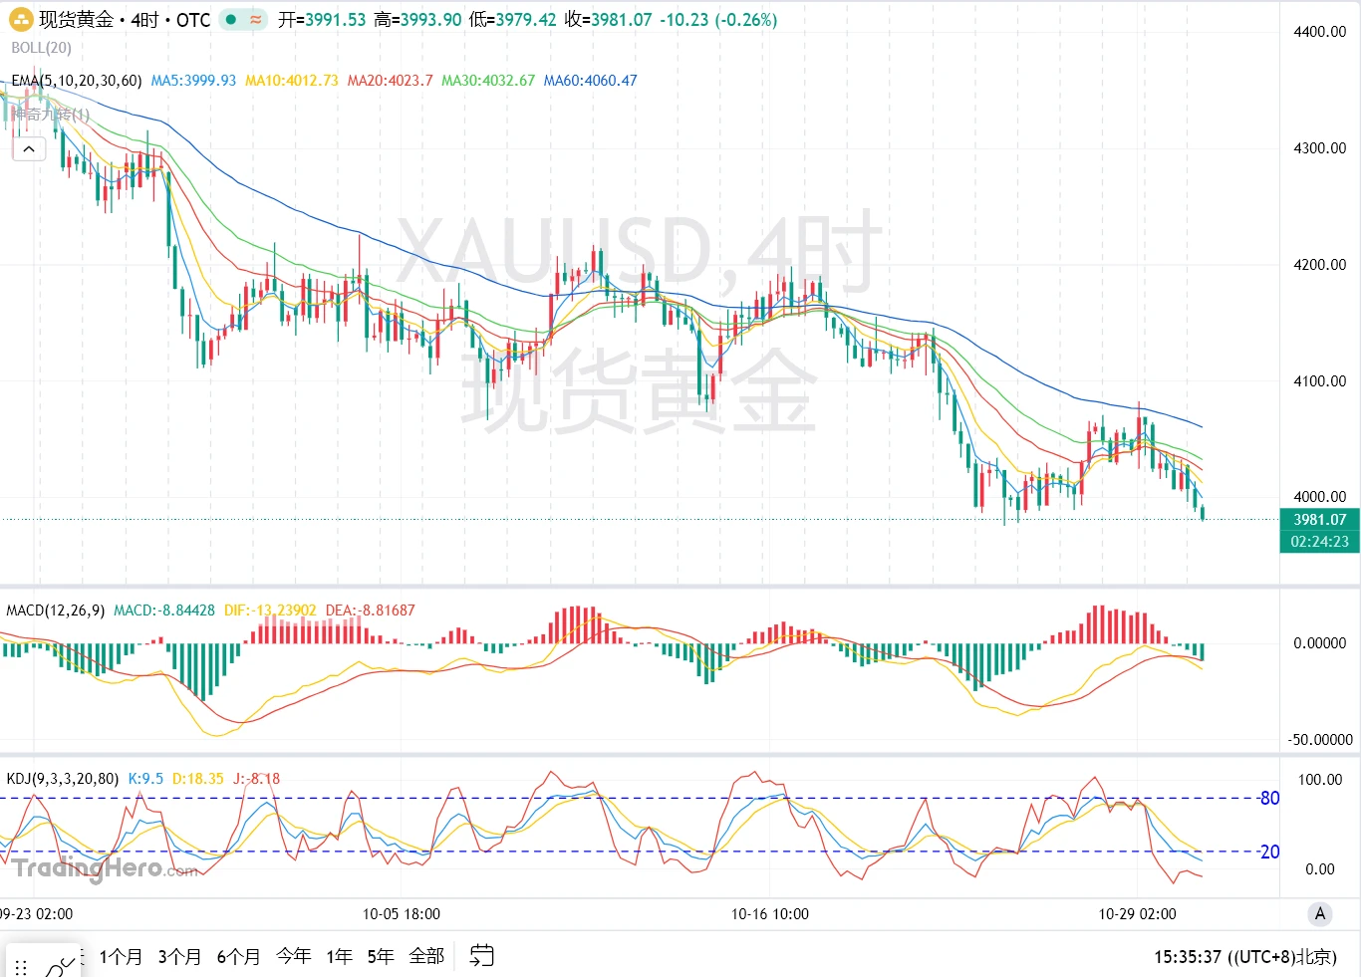Select the 1年 time range
Screen dimensions: 1361x977
[x=340, y=957]
